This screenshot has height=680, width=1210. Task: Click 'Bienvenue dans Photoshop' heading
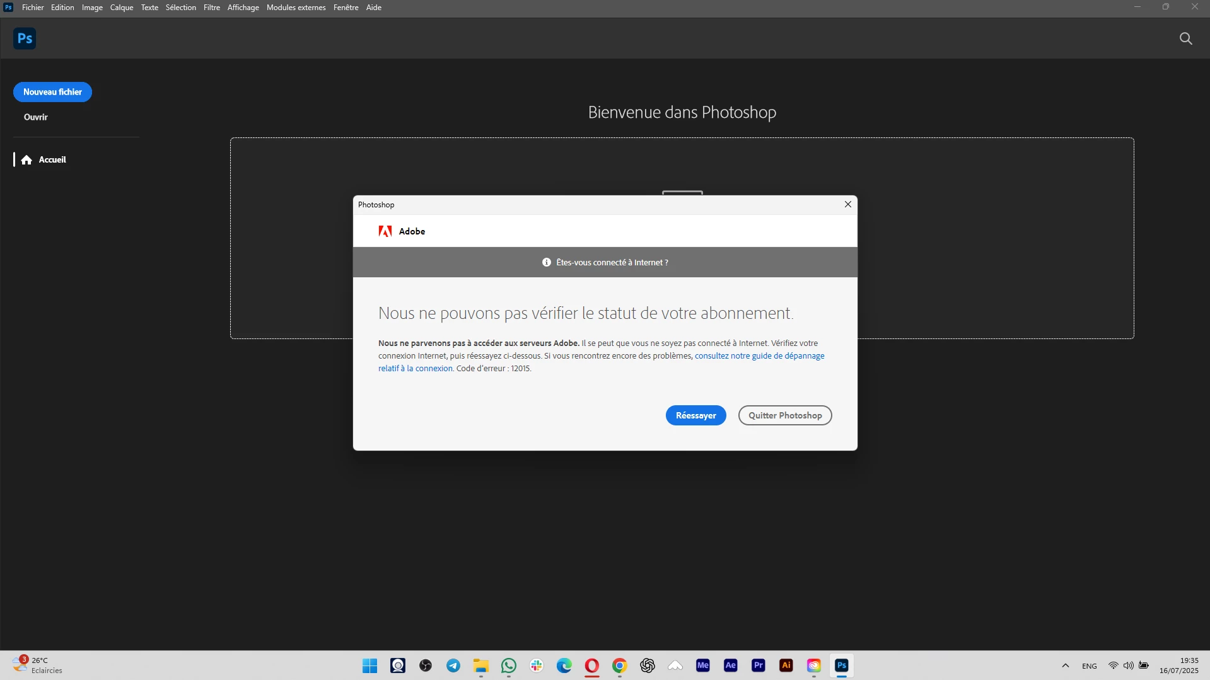(682, 112)
